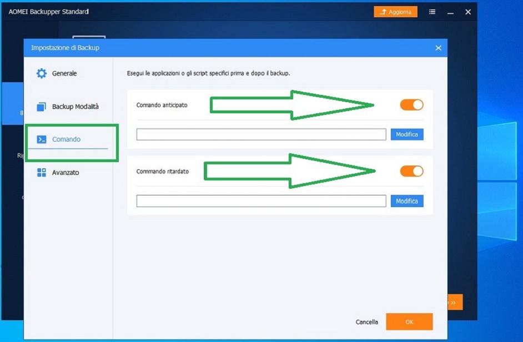Toggle the Commando ritardato switch off

pos(411,171)
